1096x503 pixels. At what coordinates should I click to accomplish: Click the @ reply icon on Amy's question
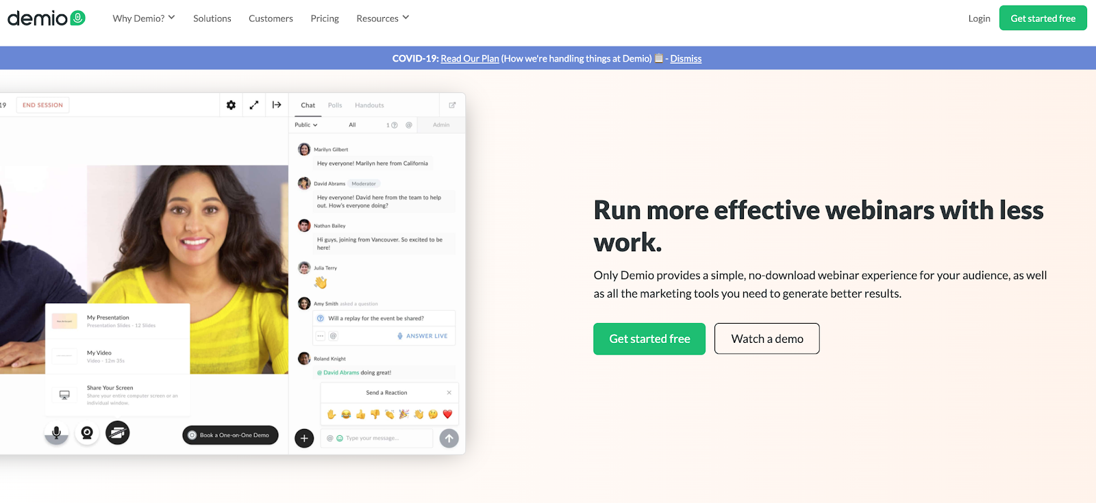tap(334, 336)
